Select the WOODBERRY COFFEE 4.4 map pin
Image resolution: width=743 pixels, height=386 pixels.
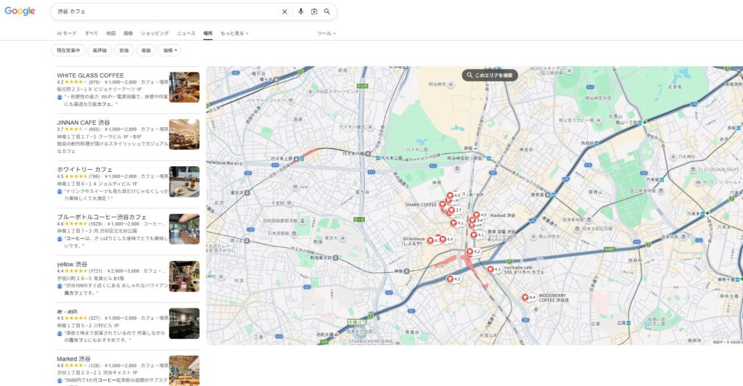[x=525, y=297]
